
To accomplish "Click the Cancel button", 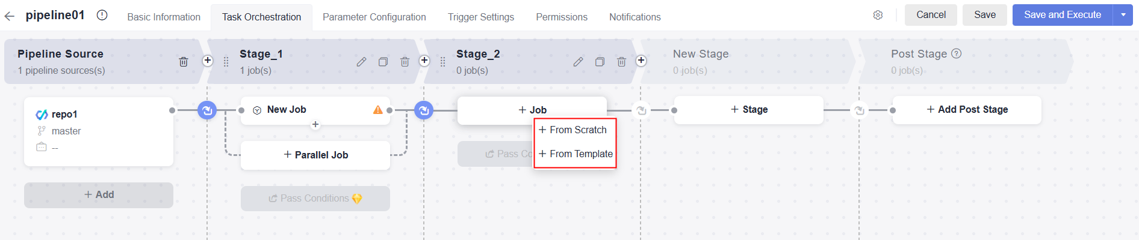I will 931,15.
